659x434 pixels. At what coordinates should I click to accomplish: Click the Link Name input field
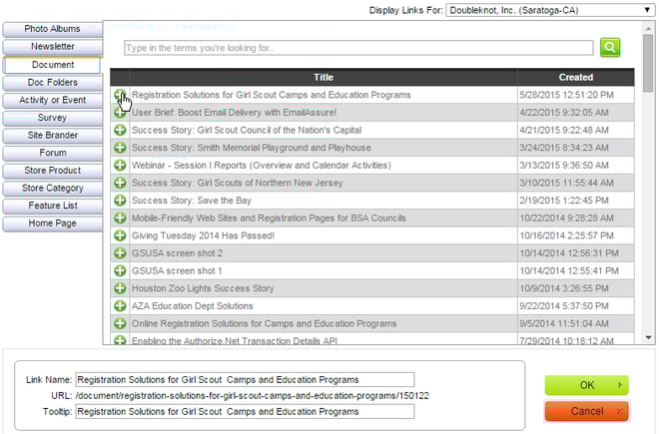245,380
